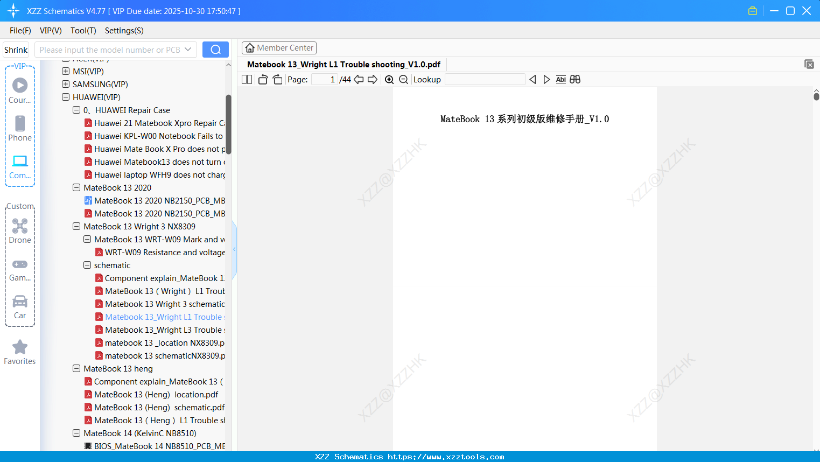Go to the previous PDF page
The image size is (820, 462).
coord(359,80)
